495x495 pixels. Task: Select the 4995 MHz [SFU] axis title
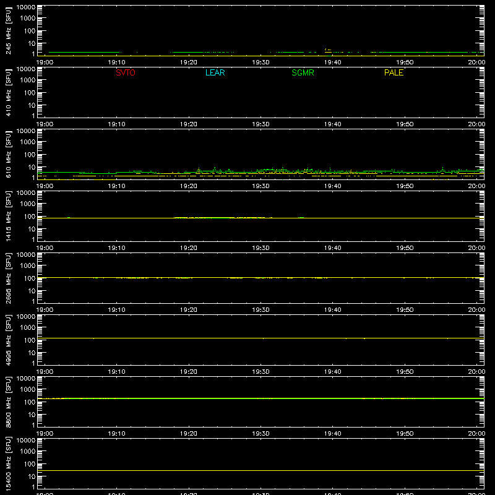point(8,340)
